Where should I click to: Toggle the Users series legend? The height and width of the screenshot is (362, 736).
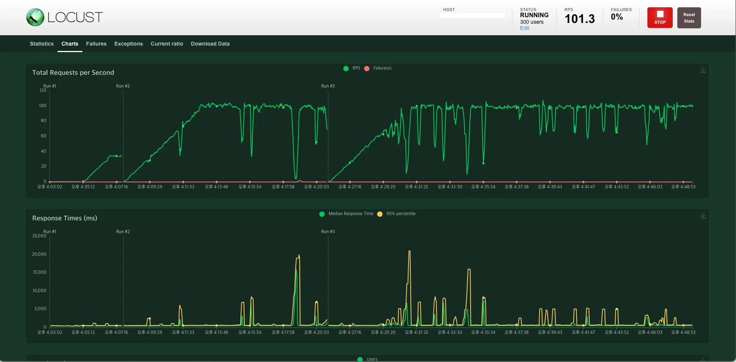coord(367,359)
